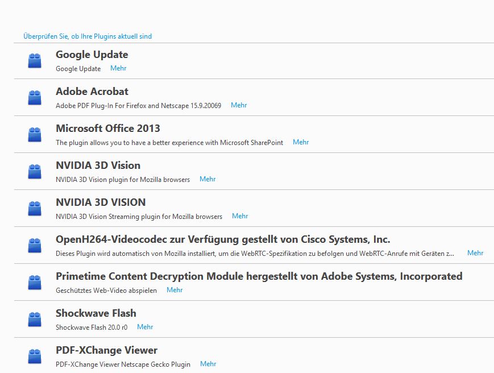
Task: Click the Adobe Acrobat plugin brick icon
Action: (x=35, y=98)
